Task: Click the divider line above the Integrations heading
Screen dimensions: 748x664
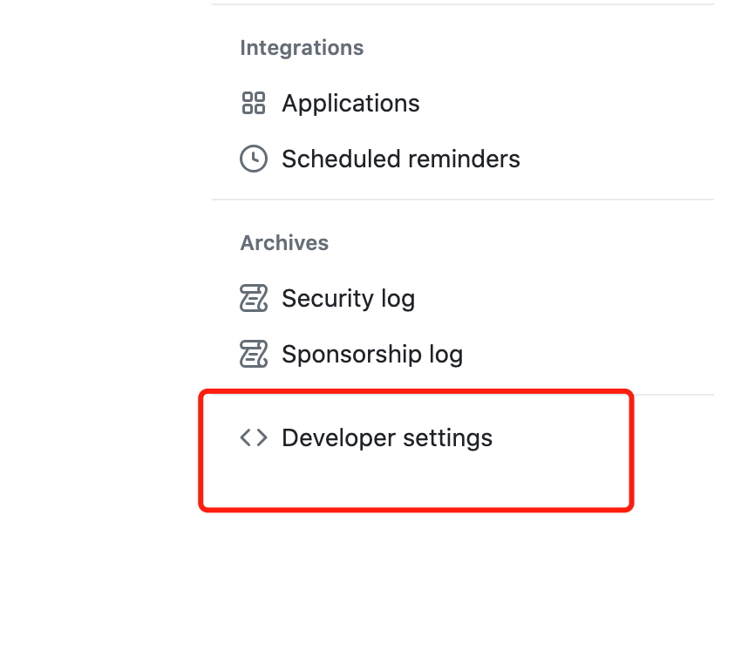Action: pos(462,5)
